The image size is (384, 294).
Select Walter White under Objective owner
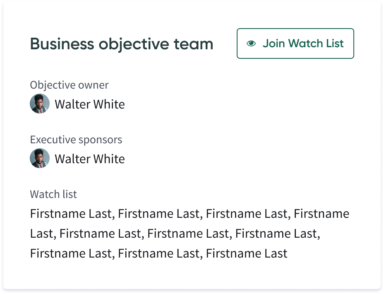90,104
